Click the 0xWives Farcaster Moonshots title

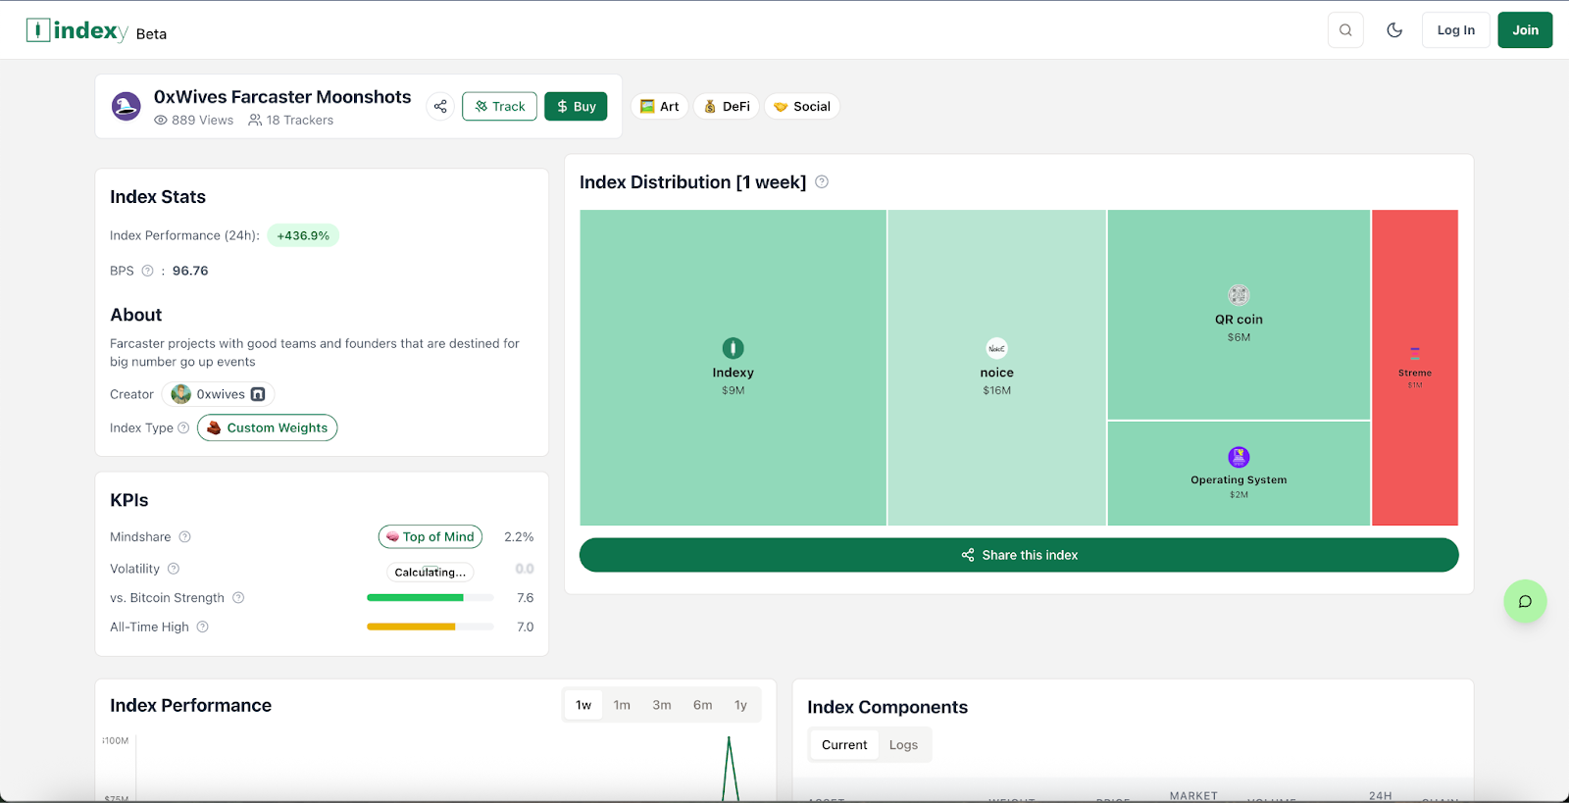click(x=282, y=97)
